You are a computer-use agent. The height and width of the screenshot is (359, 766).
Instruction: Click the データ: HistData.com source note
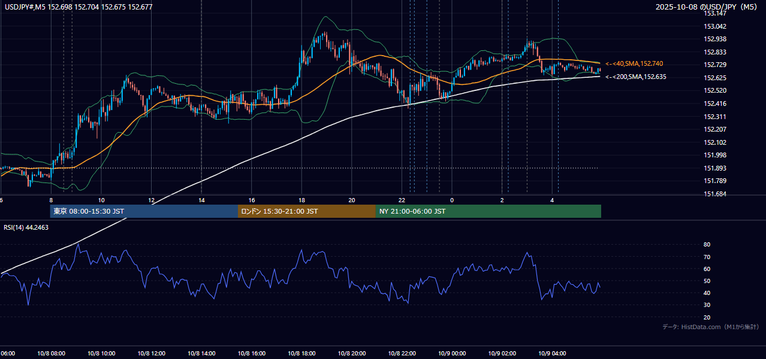tap(711, 327)
